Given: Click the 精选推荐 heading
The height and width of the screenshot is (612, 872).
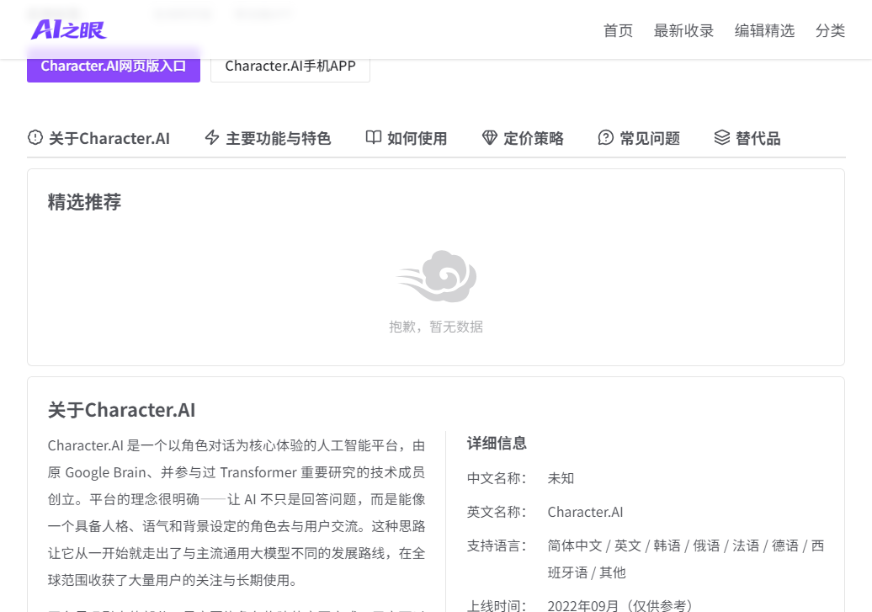Looking at the screenshot, I should (x=84, y=202).
